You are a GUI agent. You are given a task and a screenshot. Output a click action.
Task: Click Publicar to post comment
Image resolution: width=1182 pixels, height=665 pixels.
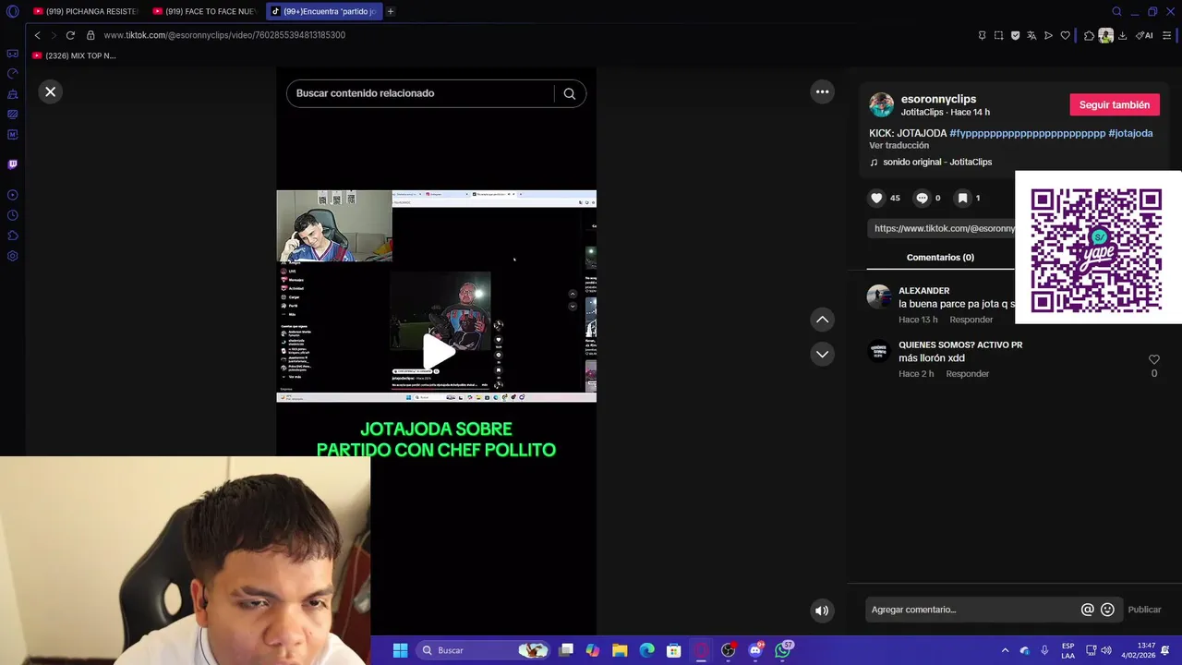point(1144,610)
